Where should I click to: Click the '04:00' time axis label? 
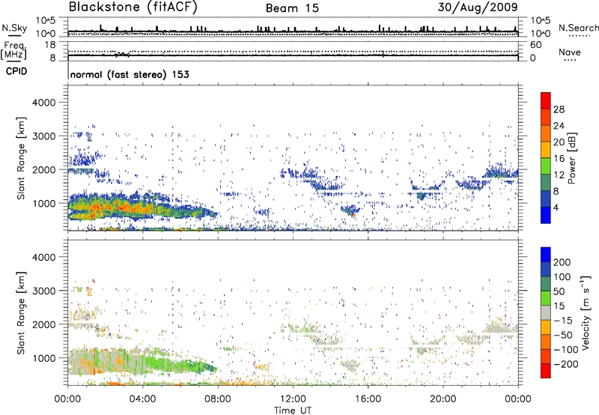[x=142, y=399]
